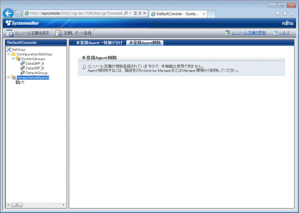Click the コンソール定義を更新 link
The height and width of the screenshot is (213, 299).
pyautogui.click(x=249, y=33)
